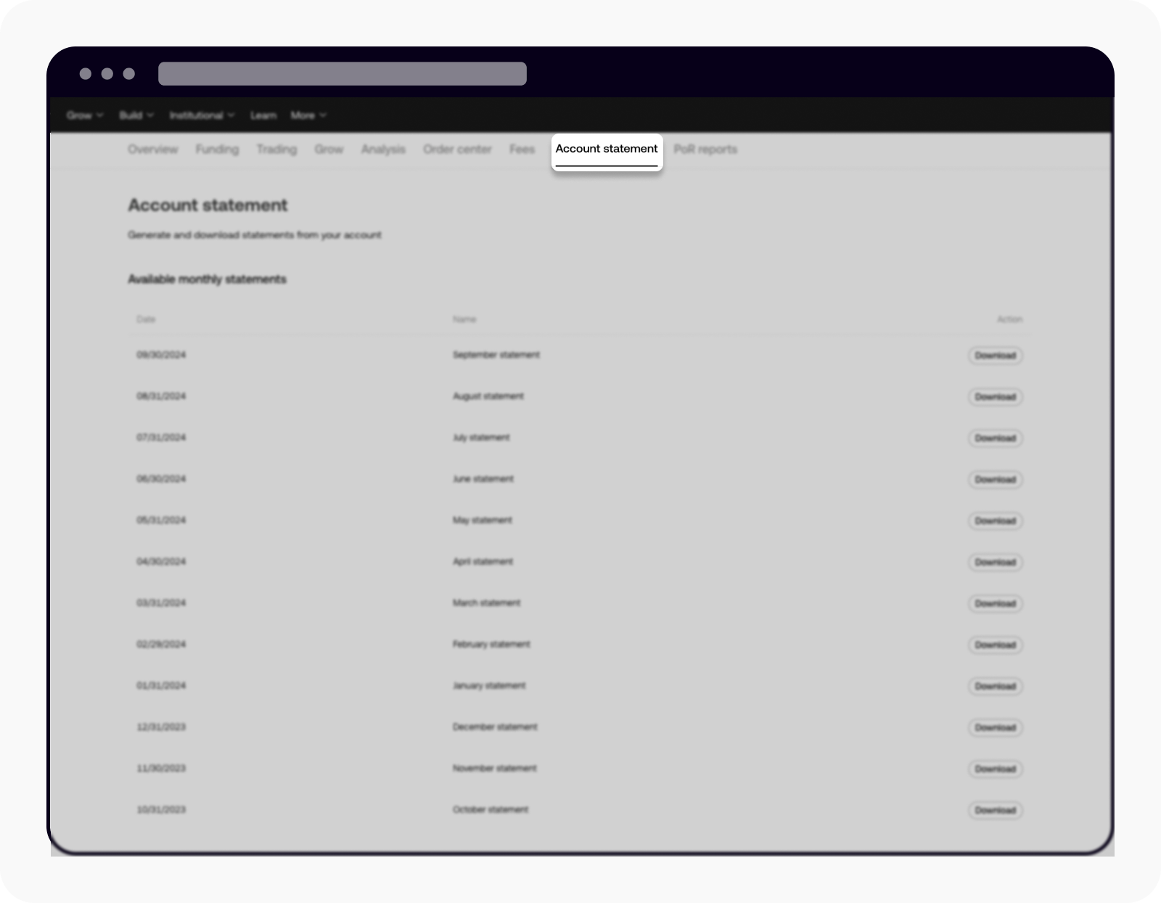This screenshot has height=903, width=1161.
Task: Download the October statement
Action: (x=995, y=810)
